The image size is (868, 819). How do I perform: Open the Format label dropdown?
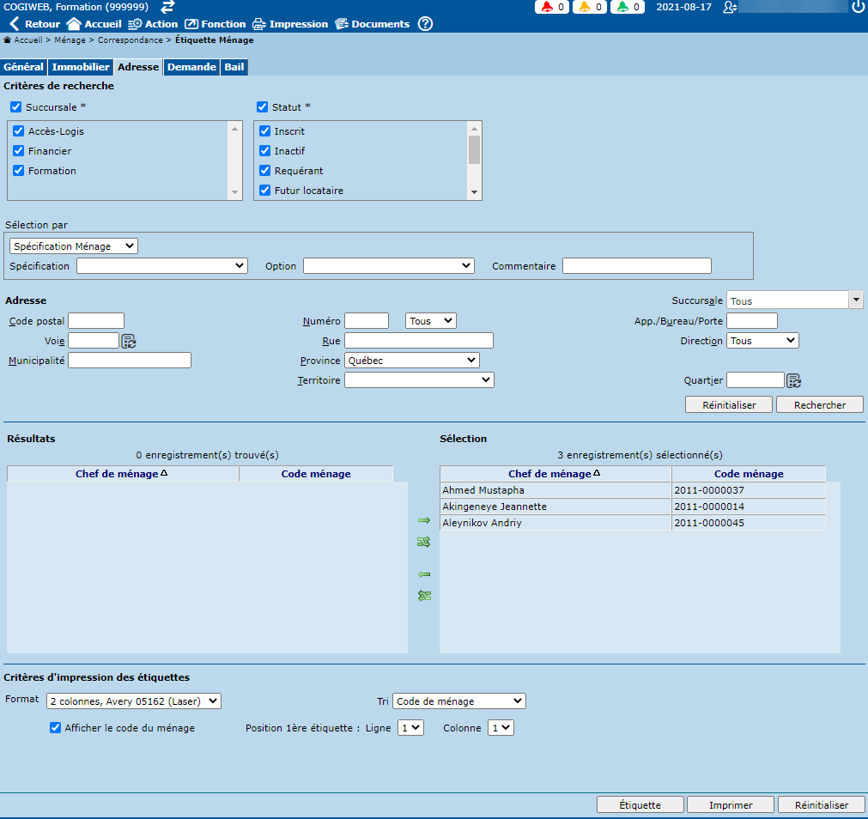click(x=134, y=701)
